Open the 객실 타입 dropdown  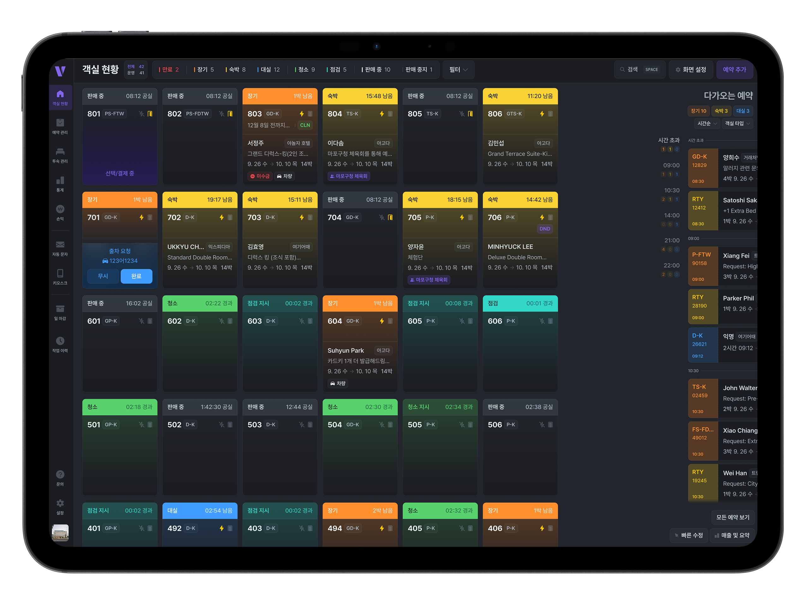[737, 123]
